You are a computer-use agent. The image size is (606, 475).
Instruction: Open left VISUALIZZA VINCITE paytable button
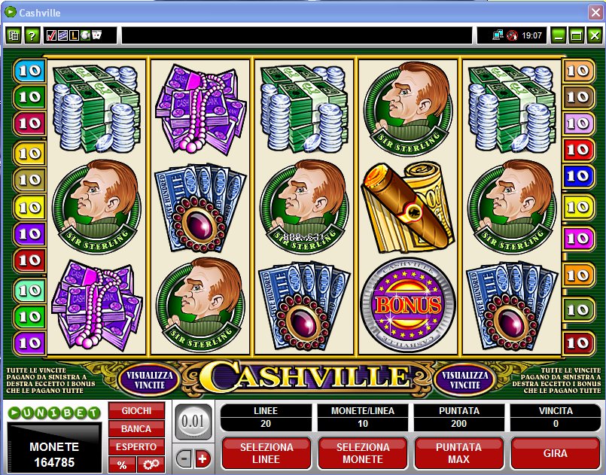coord(150,380)
